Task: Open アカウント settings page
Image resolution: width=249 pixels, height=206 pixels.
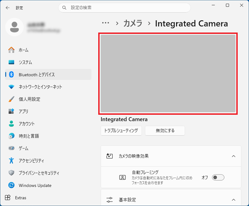Action: [x=48, y=124]
